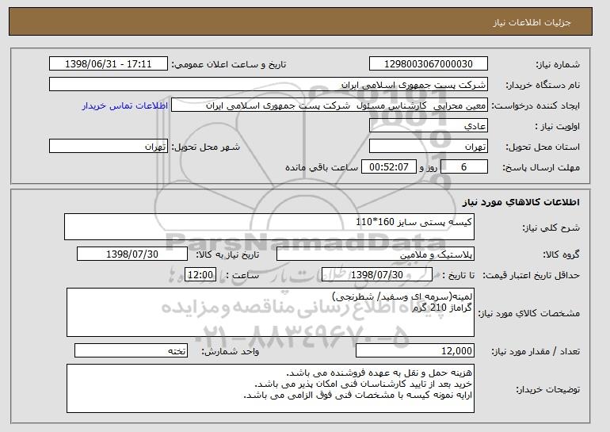610x432 pixels.
Task: Open the اطلاعات تماس خریدار link
Action: pos(125,106)
